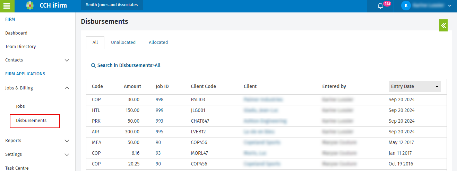This screenshot has height=171, width=457.
Task: Open Task Centre in the sidebar
Action: [x=17, y=168]
